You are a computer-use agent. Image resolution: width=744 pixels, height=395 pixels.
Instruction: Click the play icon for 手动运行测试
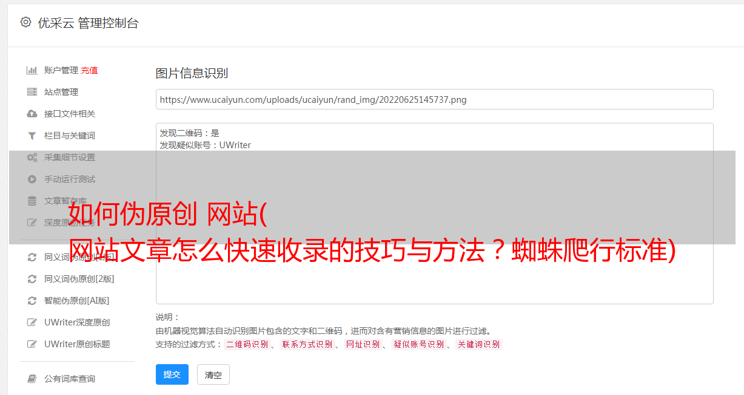pos(32,179)
